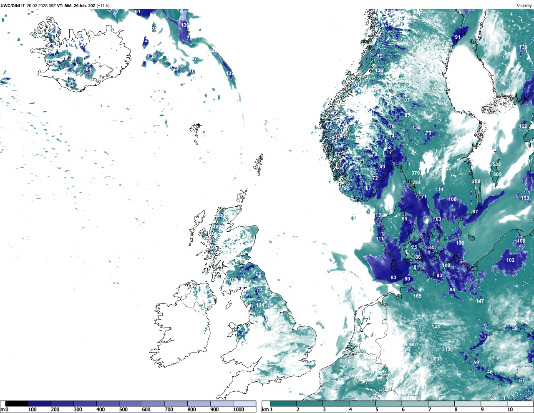Click the map visibility value 83
This screenshot has width=534, height=413.
(393, 278)
